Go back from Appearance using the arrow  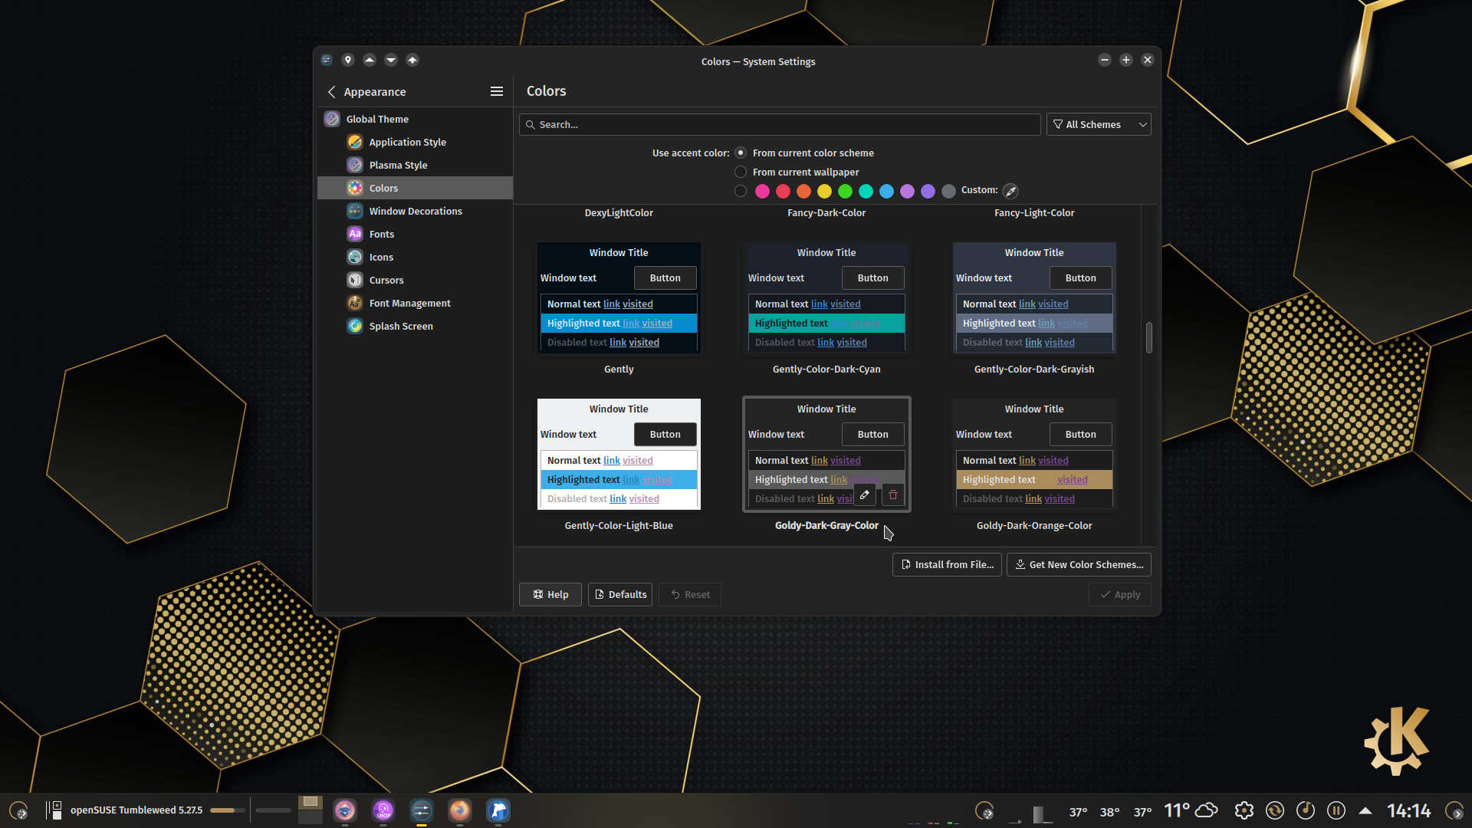click(332, 92)
